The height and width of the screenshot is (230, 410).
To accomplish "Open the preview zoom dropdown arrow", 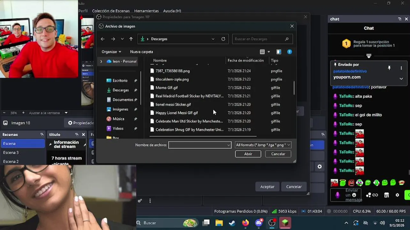I will tap(66, 113).
